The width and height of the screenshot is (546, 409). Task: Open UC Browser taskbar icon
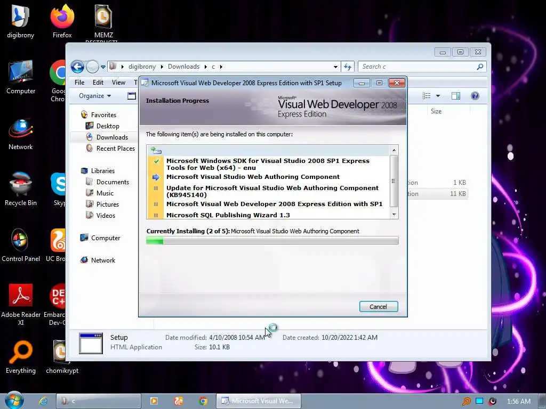coord(178,401)
